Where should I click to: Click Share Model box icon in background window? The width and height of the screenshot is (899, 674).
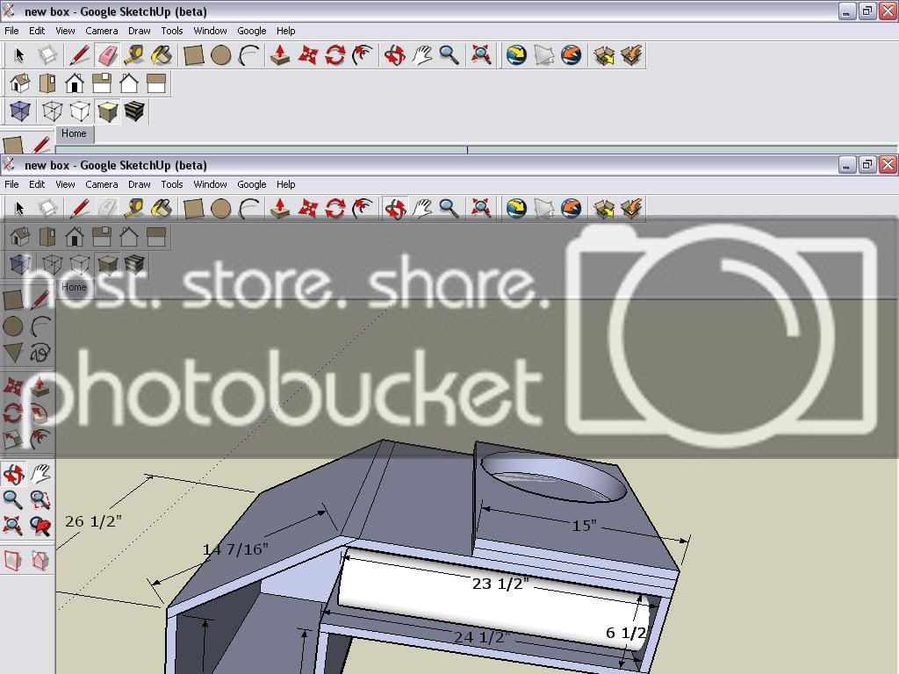(631, 55)
